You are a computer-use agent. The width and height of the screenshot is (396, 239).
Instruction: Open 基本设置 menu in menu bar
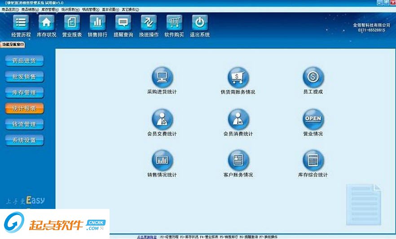[x=110, y=9]
